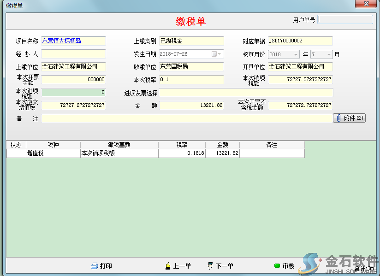Click the 备注 remarks field
The image size is (380, 276).
click(x=186, y=118)
